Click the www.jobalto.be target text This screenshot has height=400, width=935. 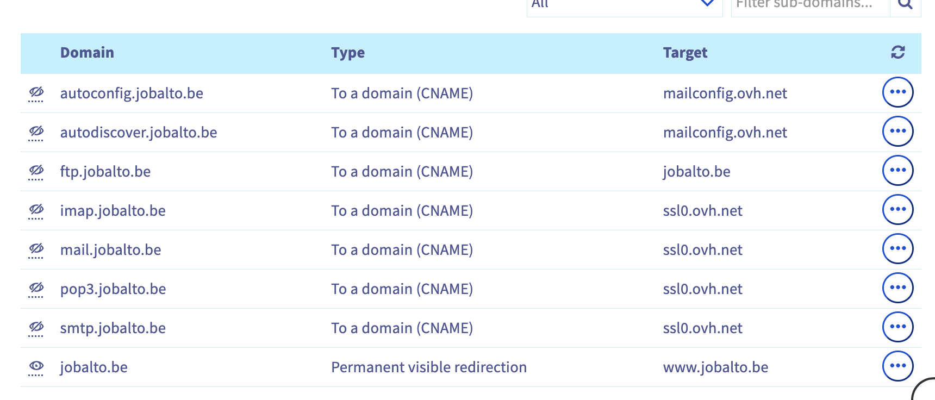point(715,367)
